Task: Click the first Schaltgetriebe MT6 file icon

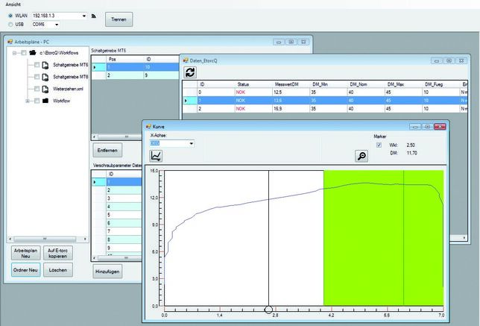Action: 45,66
